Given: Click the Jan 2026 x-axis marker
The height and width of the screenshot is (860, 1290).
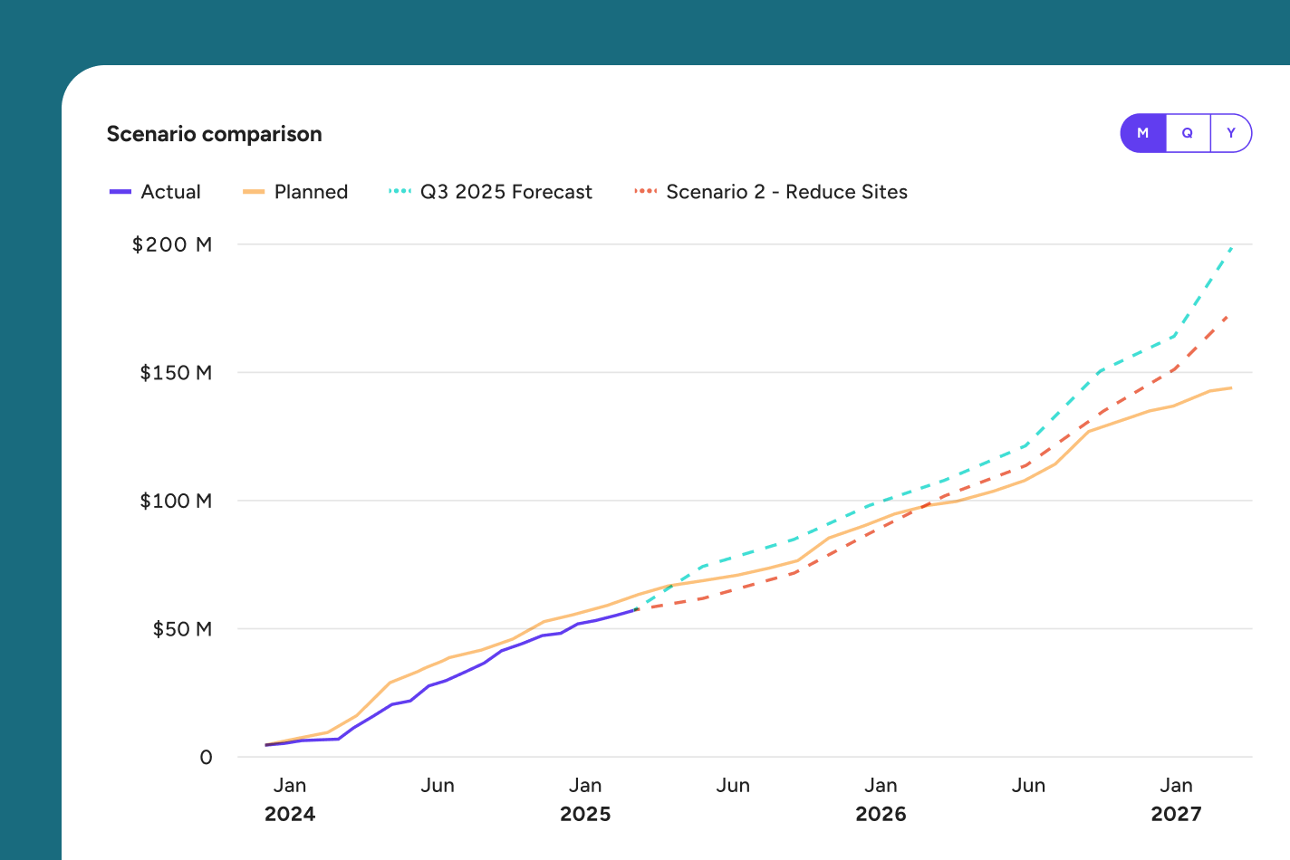Looking at the screenshot, I should coord(881,798).
